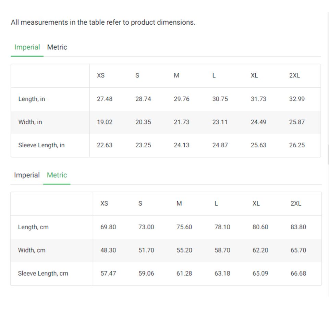The height and width of the screenshot is (329, 329).
Task: Select the "Sleeve Length, in" row label
Action: pos(41,145)
